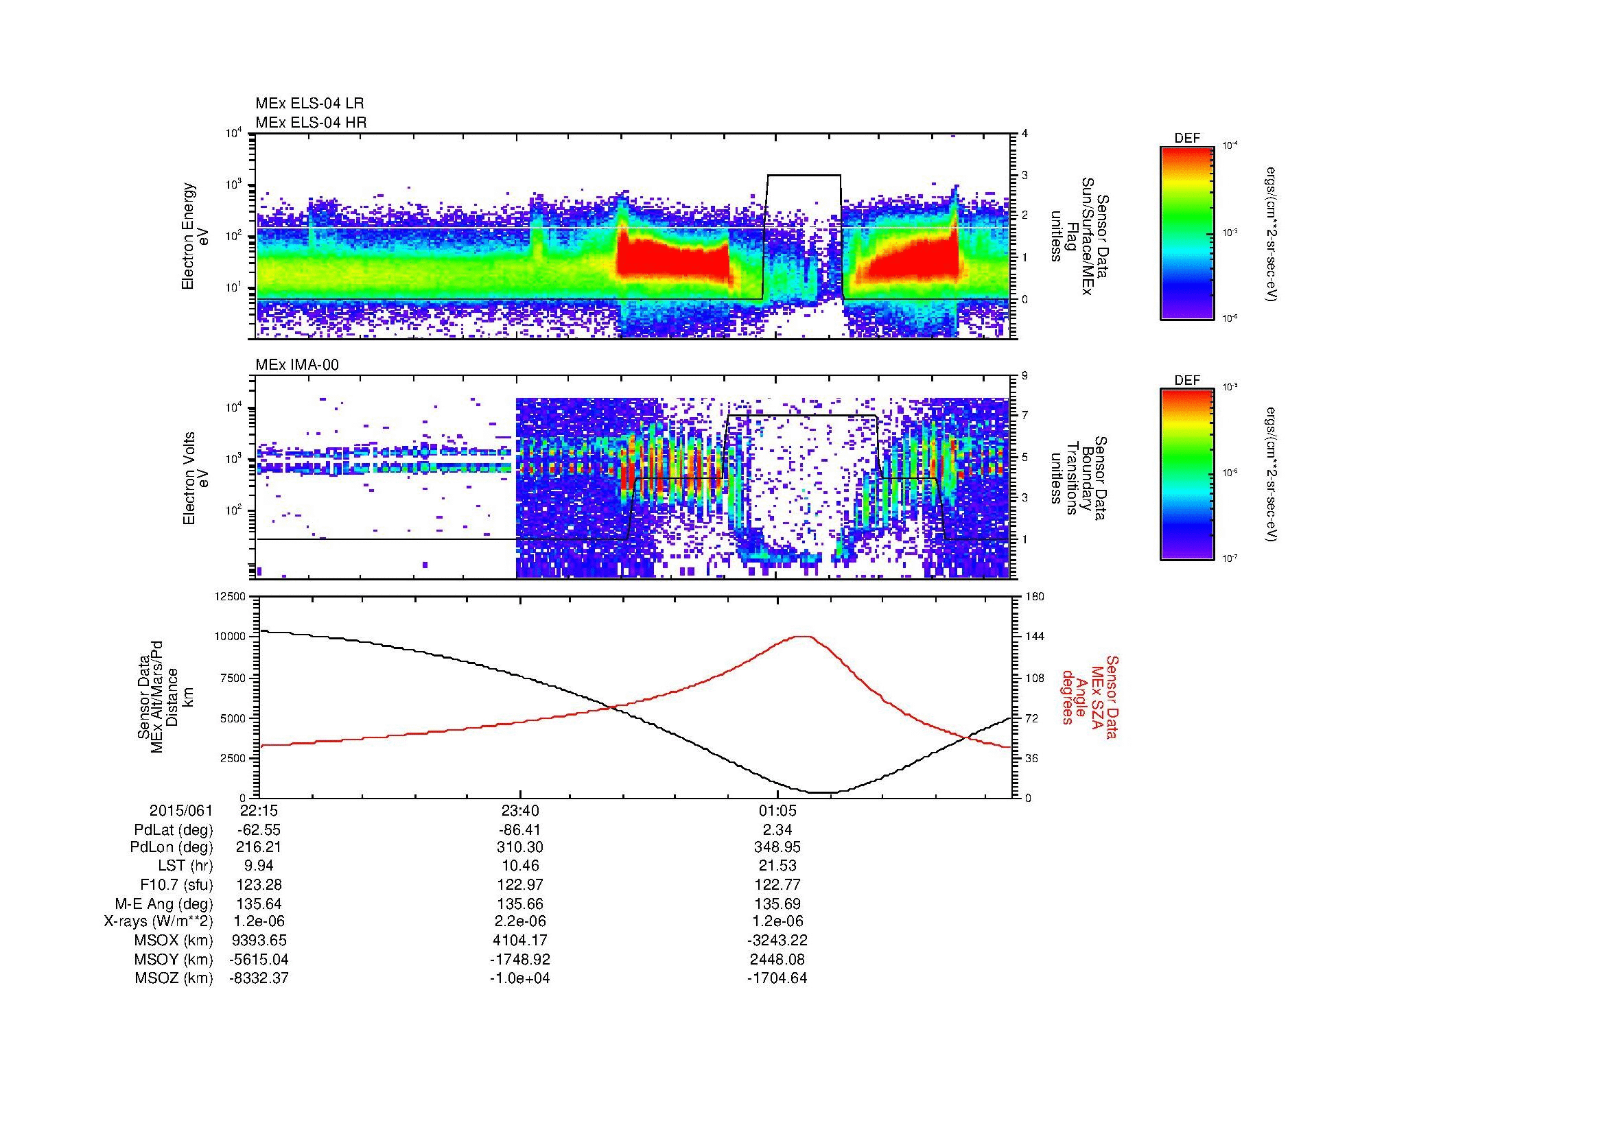The height and width of the screenshot is (1134, 1605).
Task: Click the PdLat value '-62.55'
Action: tap(259, 830)
